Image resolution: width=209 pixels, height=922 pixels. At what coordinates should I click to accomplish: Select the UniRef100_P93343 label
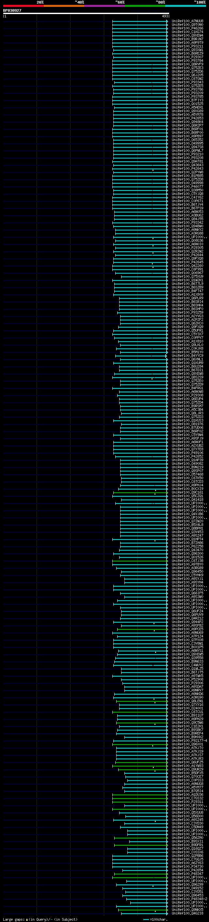tap(187, 82)
